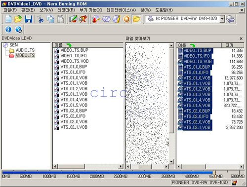This screenshot has width=247, height=187.
Task: Select VIDEO_TS.BUP in file browser list
Action: click(197, 50)
